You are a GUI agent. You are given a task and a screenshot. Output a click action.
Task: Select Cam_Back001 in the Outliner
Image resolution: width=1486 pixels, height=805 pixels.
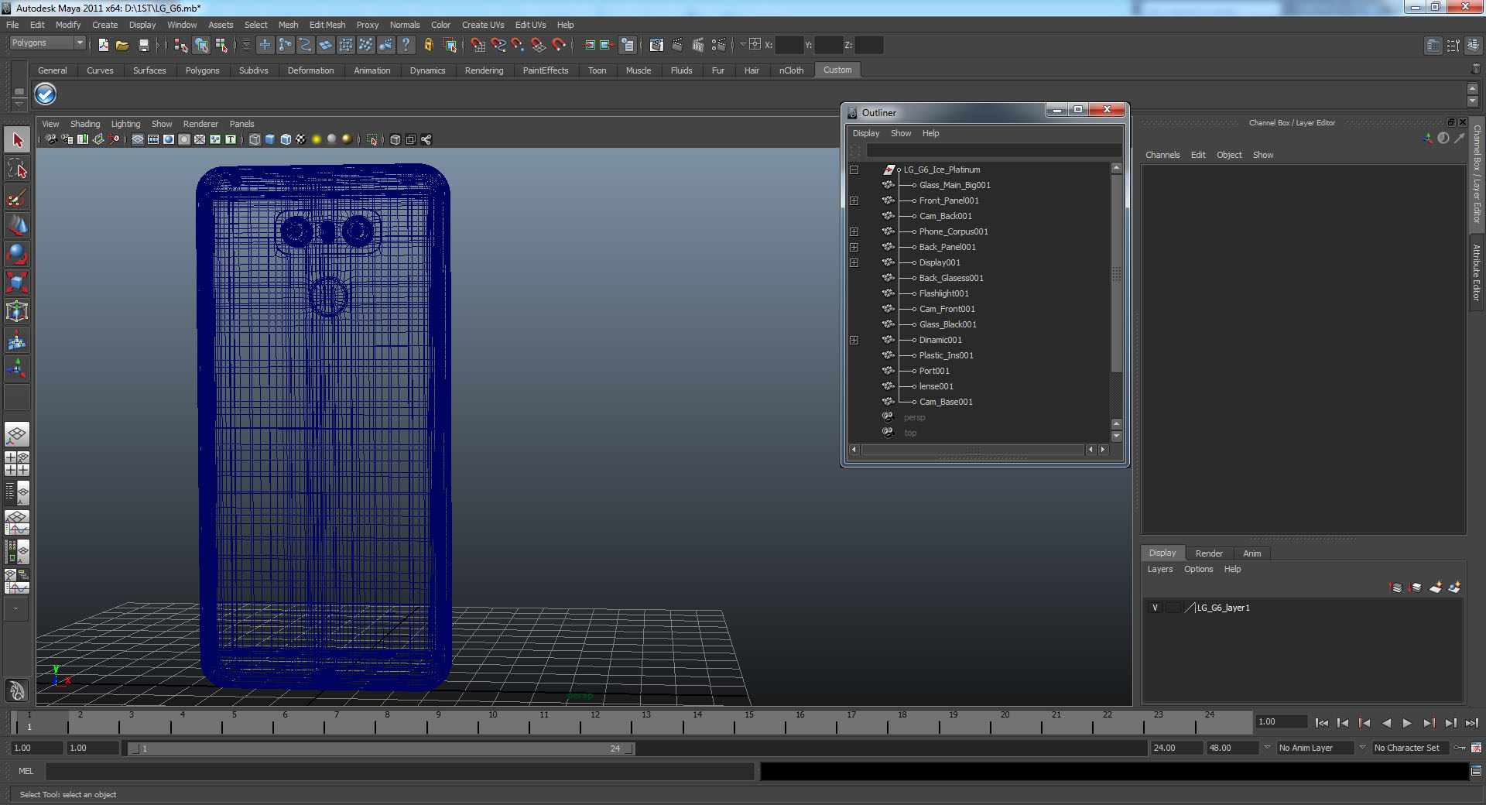(x=945, y=216)
